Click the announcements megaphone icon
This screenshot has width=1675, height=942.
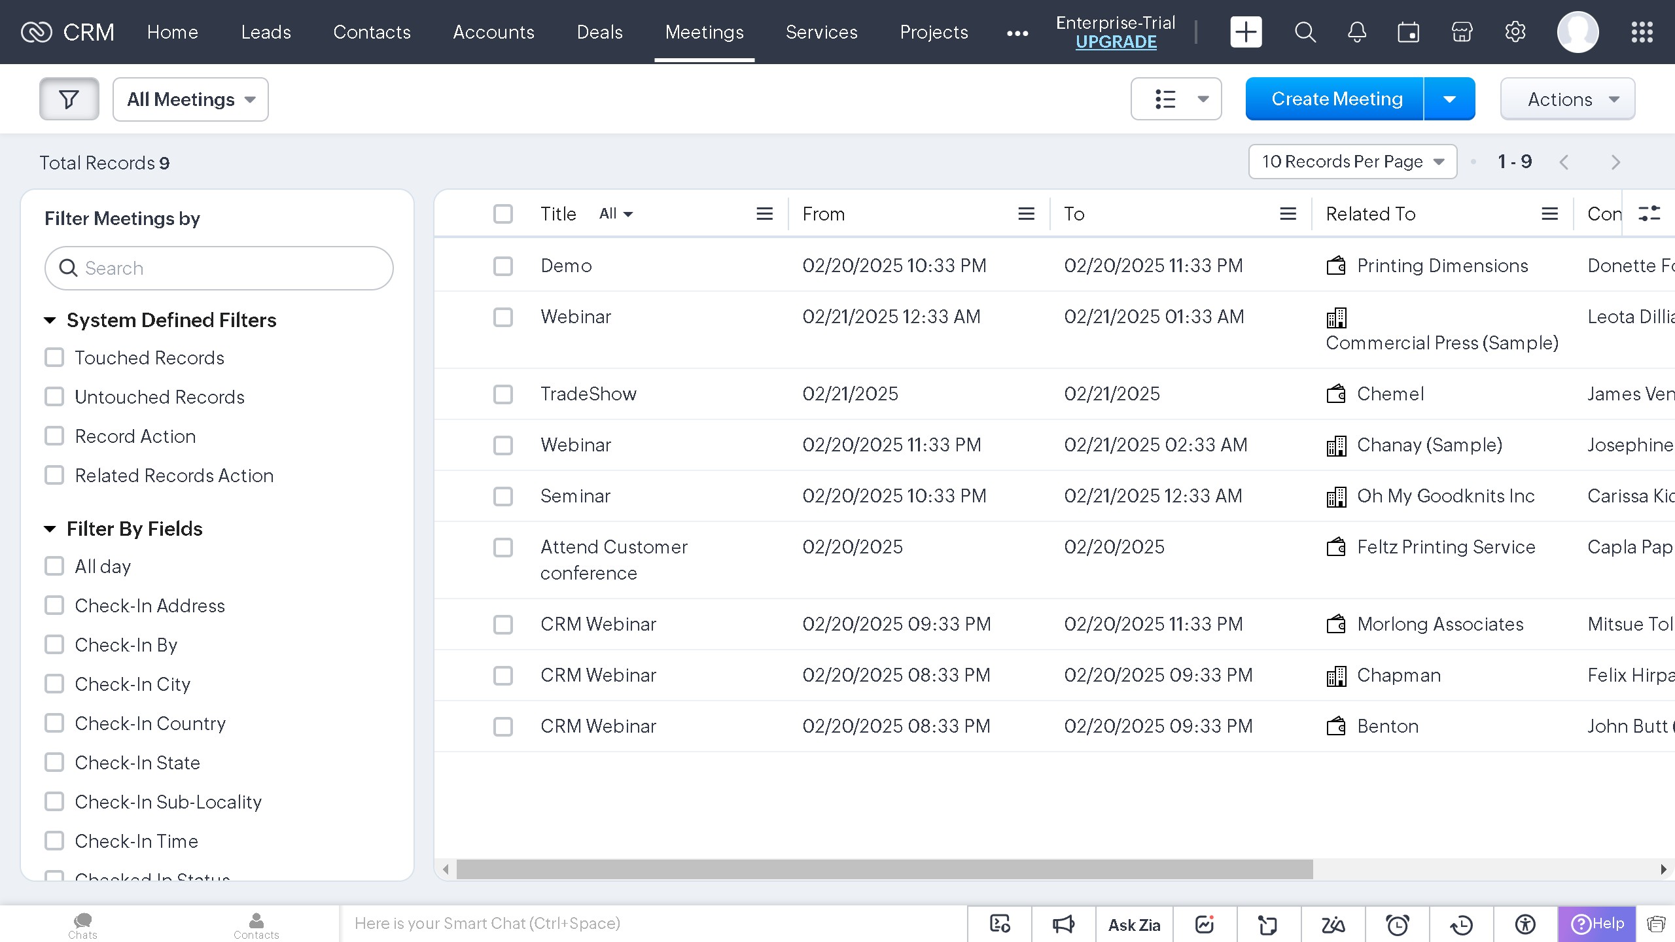click(x=1063, y=924)
